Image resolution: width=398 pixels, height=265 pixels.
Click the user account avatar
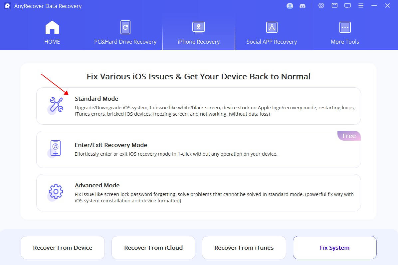point(290,6)
